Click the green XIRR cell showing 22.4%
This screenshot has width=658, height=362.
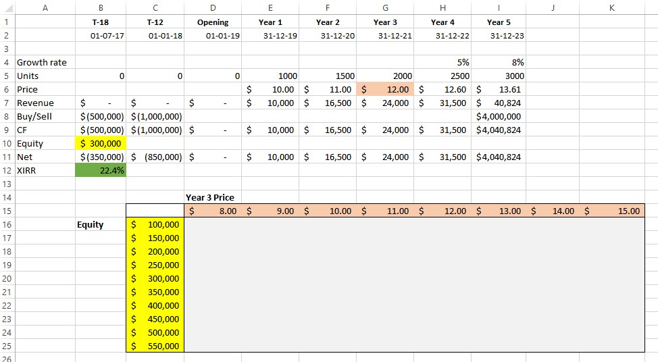click(x=101, y=171)
